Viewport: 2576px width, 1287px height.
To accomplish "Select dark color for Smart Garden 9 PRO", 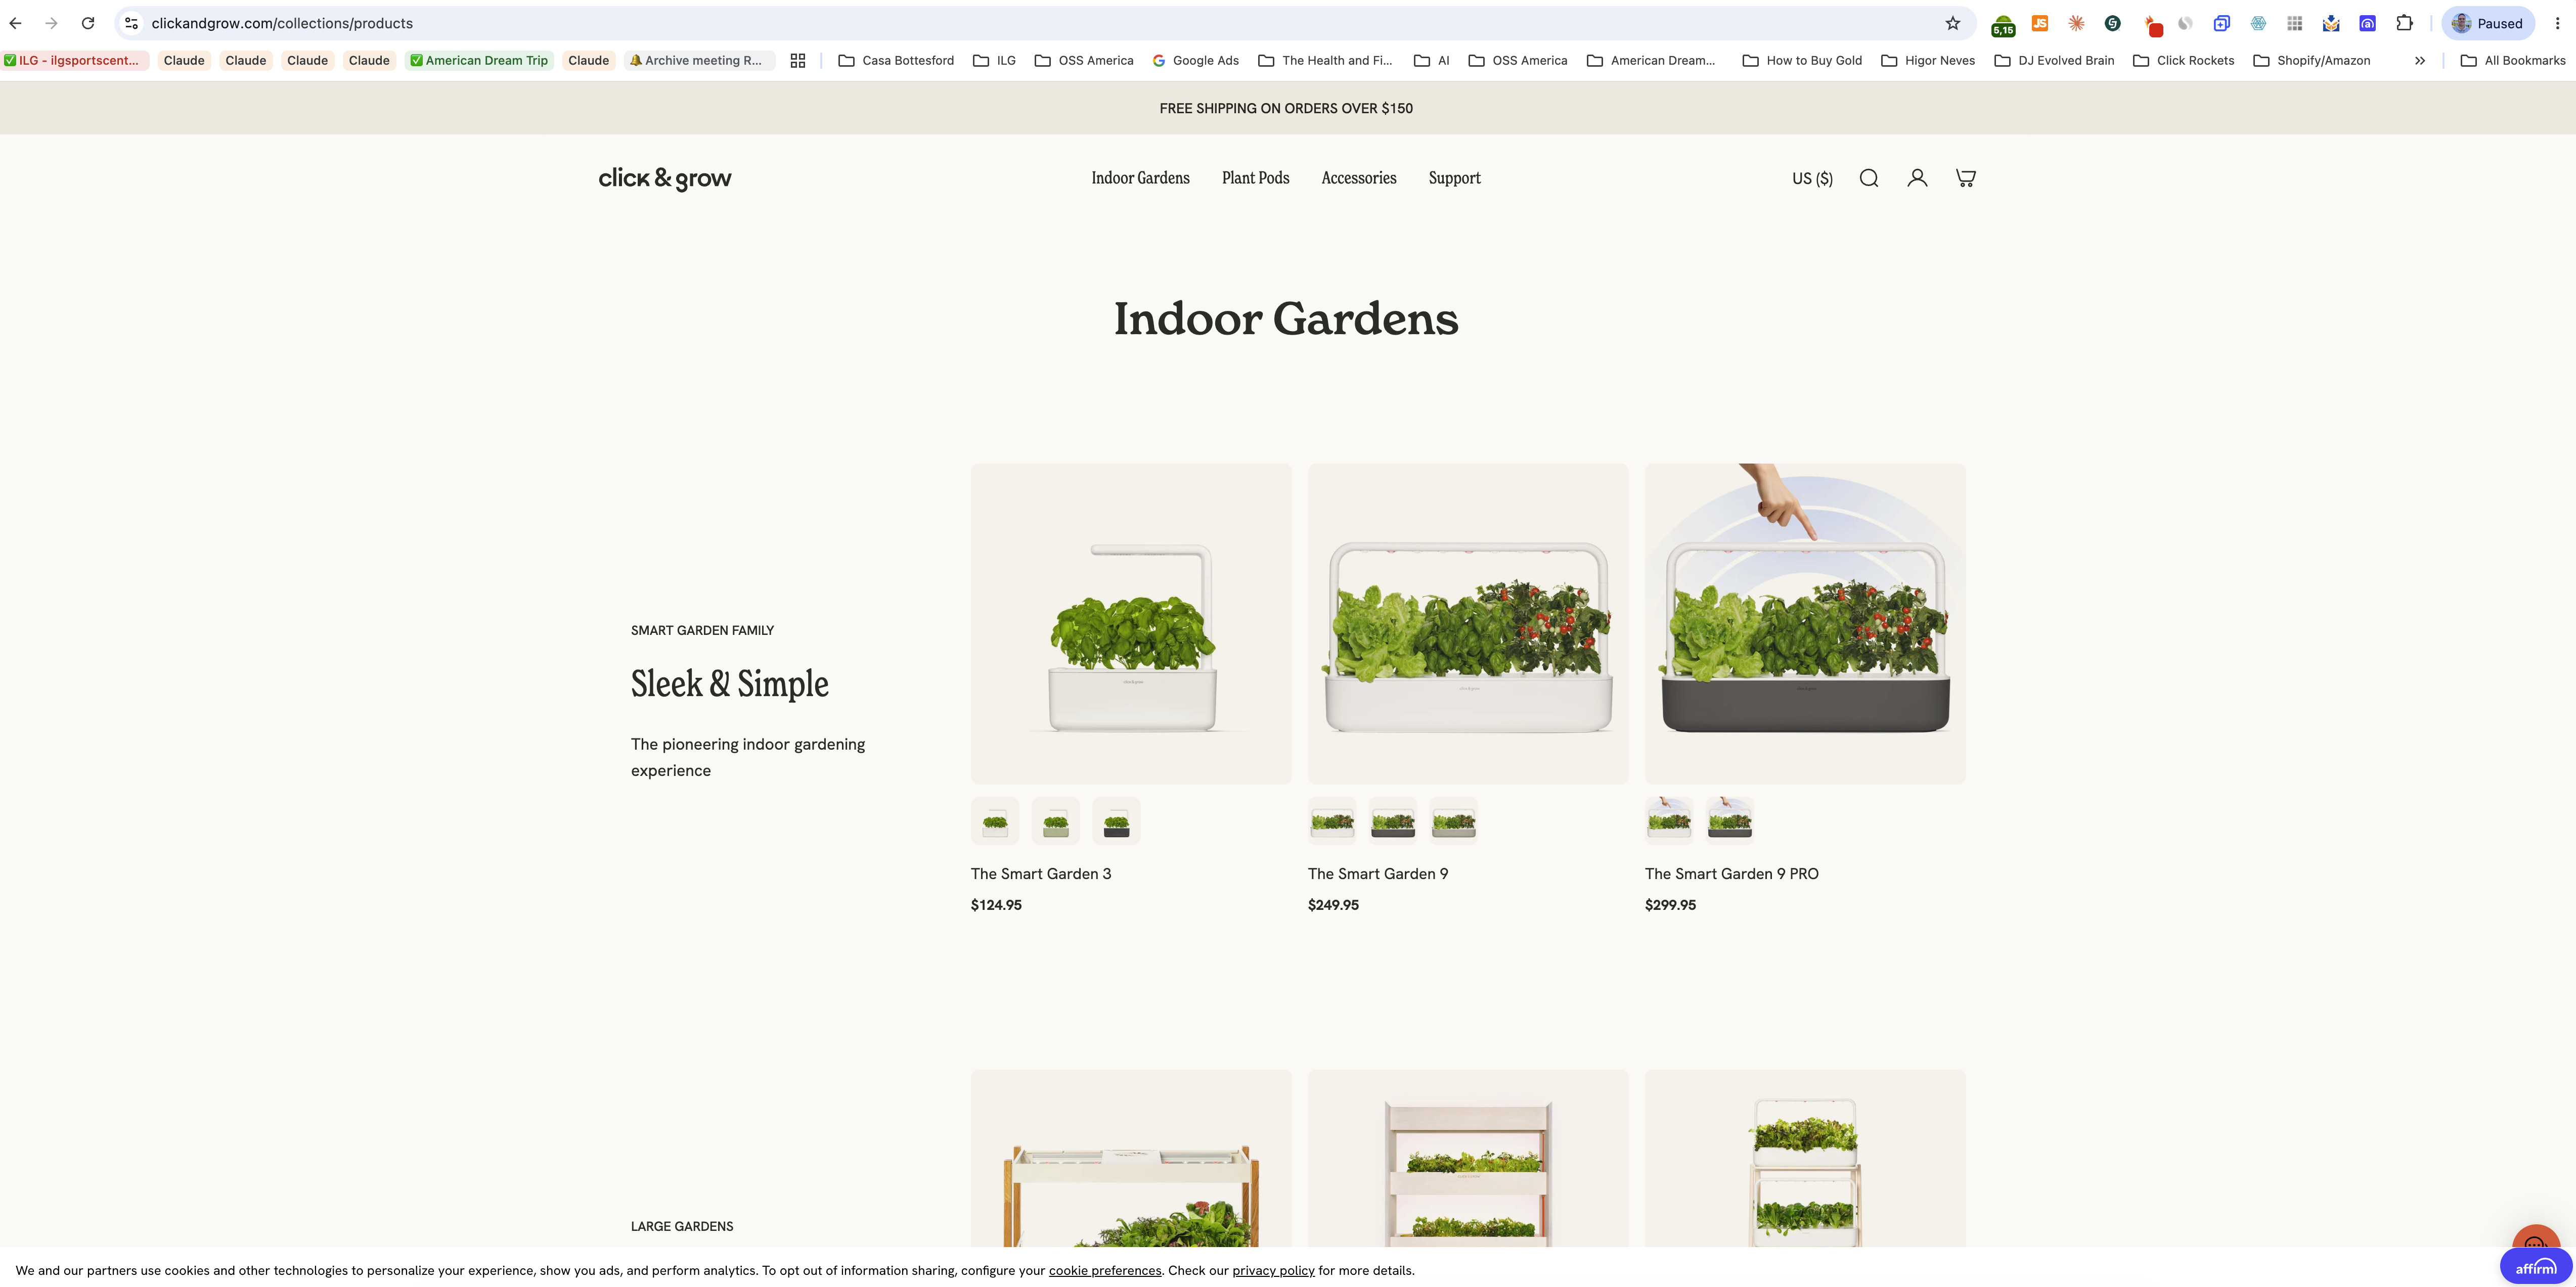I will 1730,821.
